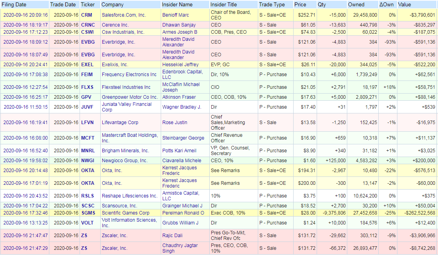This screenshot has height=255, width=438.
Task: Open filing dated 2020-09-16 17:32:46
Action: point(25,213)
